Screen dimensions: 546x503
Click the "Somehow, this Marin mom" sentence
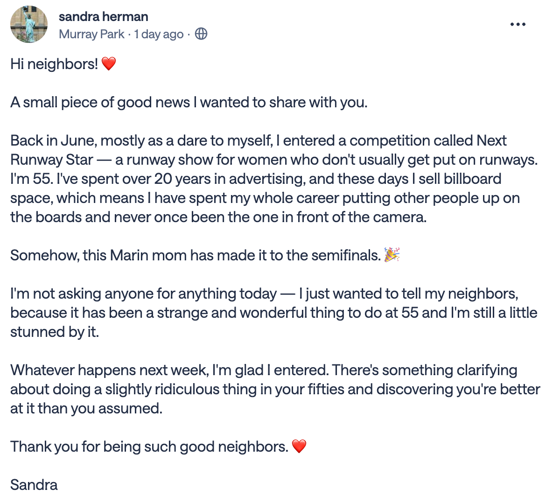[196, 256]
